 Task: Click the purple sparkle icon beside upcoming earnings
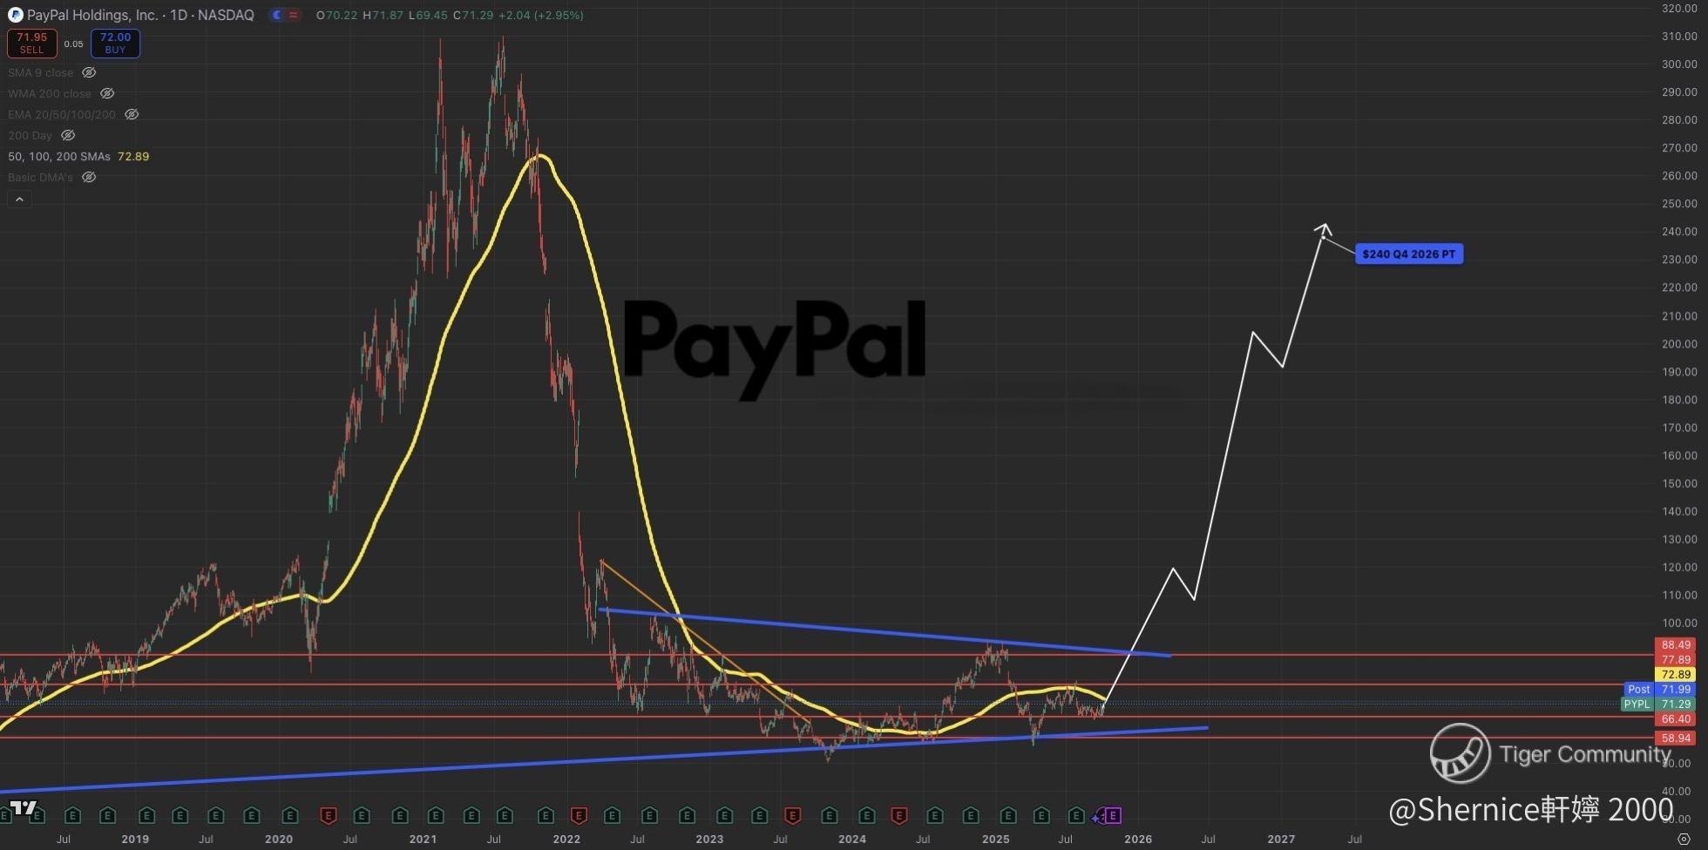[1097, 817]
